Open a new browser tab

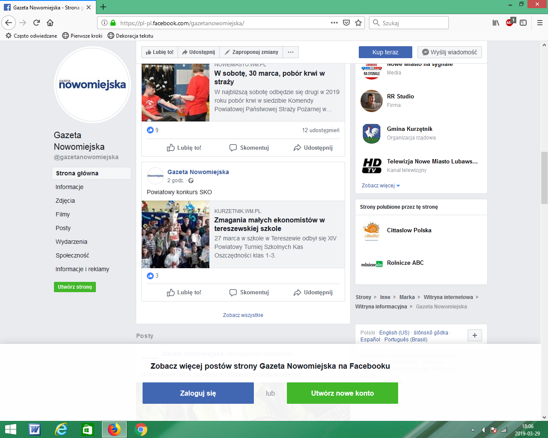(x=103, y=7)
